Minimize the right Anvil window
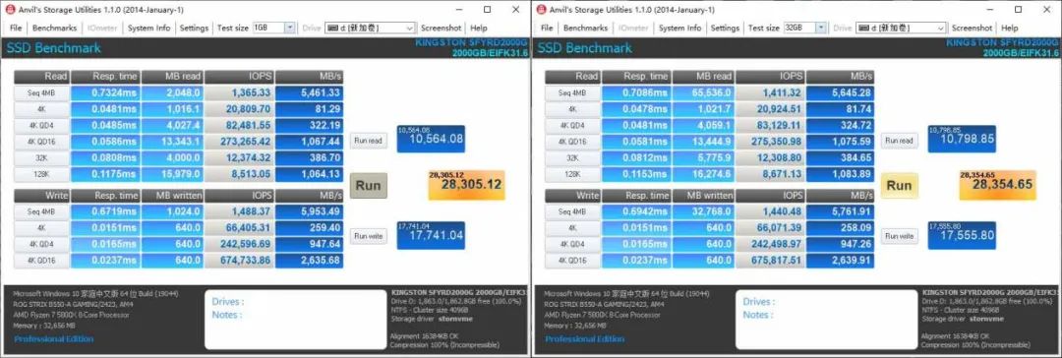This screenshot has width=1062, height=358. (x=991, y=10)
